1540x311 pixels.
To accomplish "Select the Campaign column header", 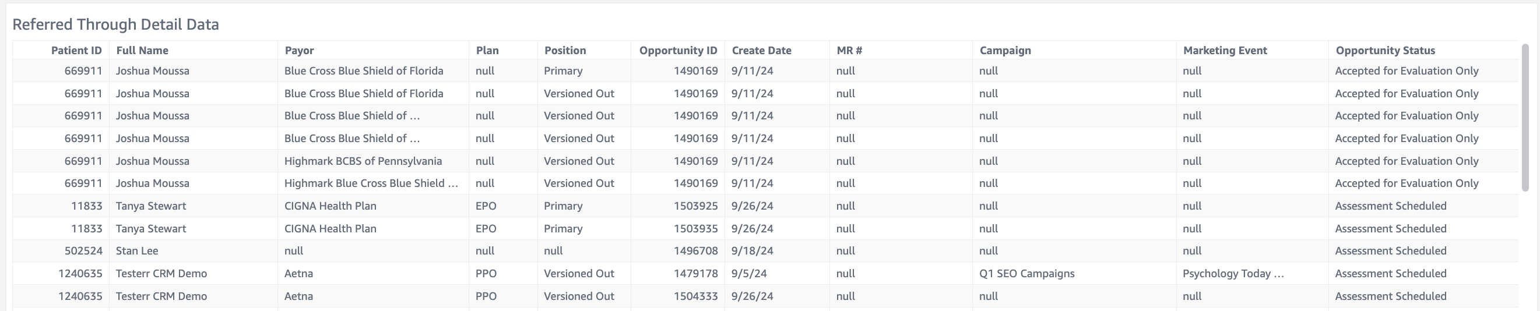I will 1005,51.
